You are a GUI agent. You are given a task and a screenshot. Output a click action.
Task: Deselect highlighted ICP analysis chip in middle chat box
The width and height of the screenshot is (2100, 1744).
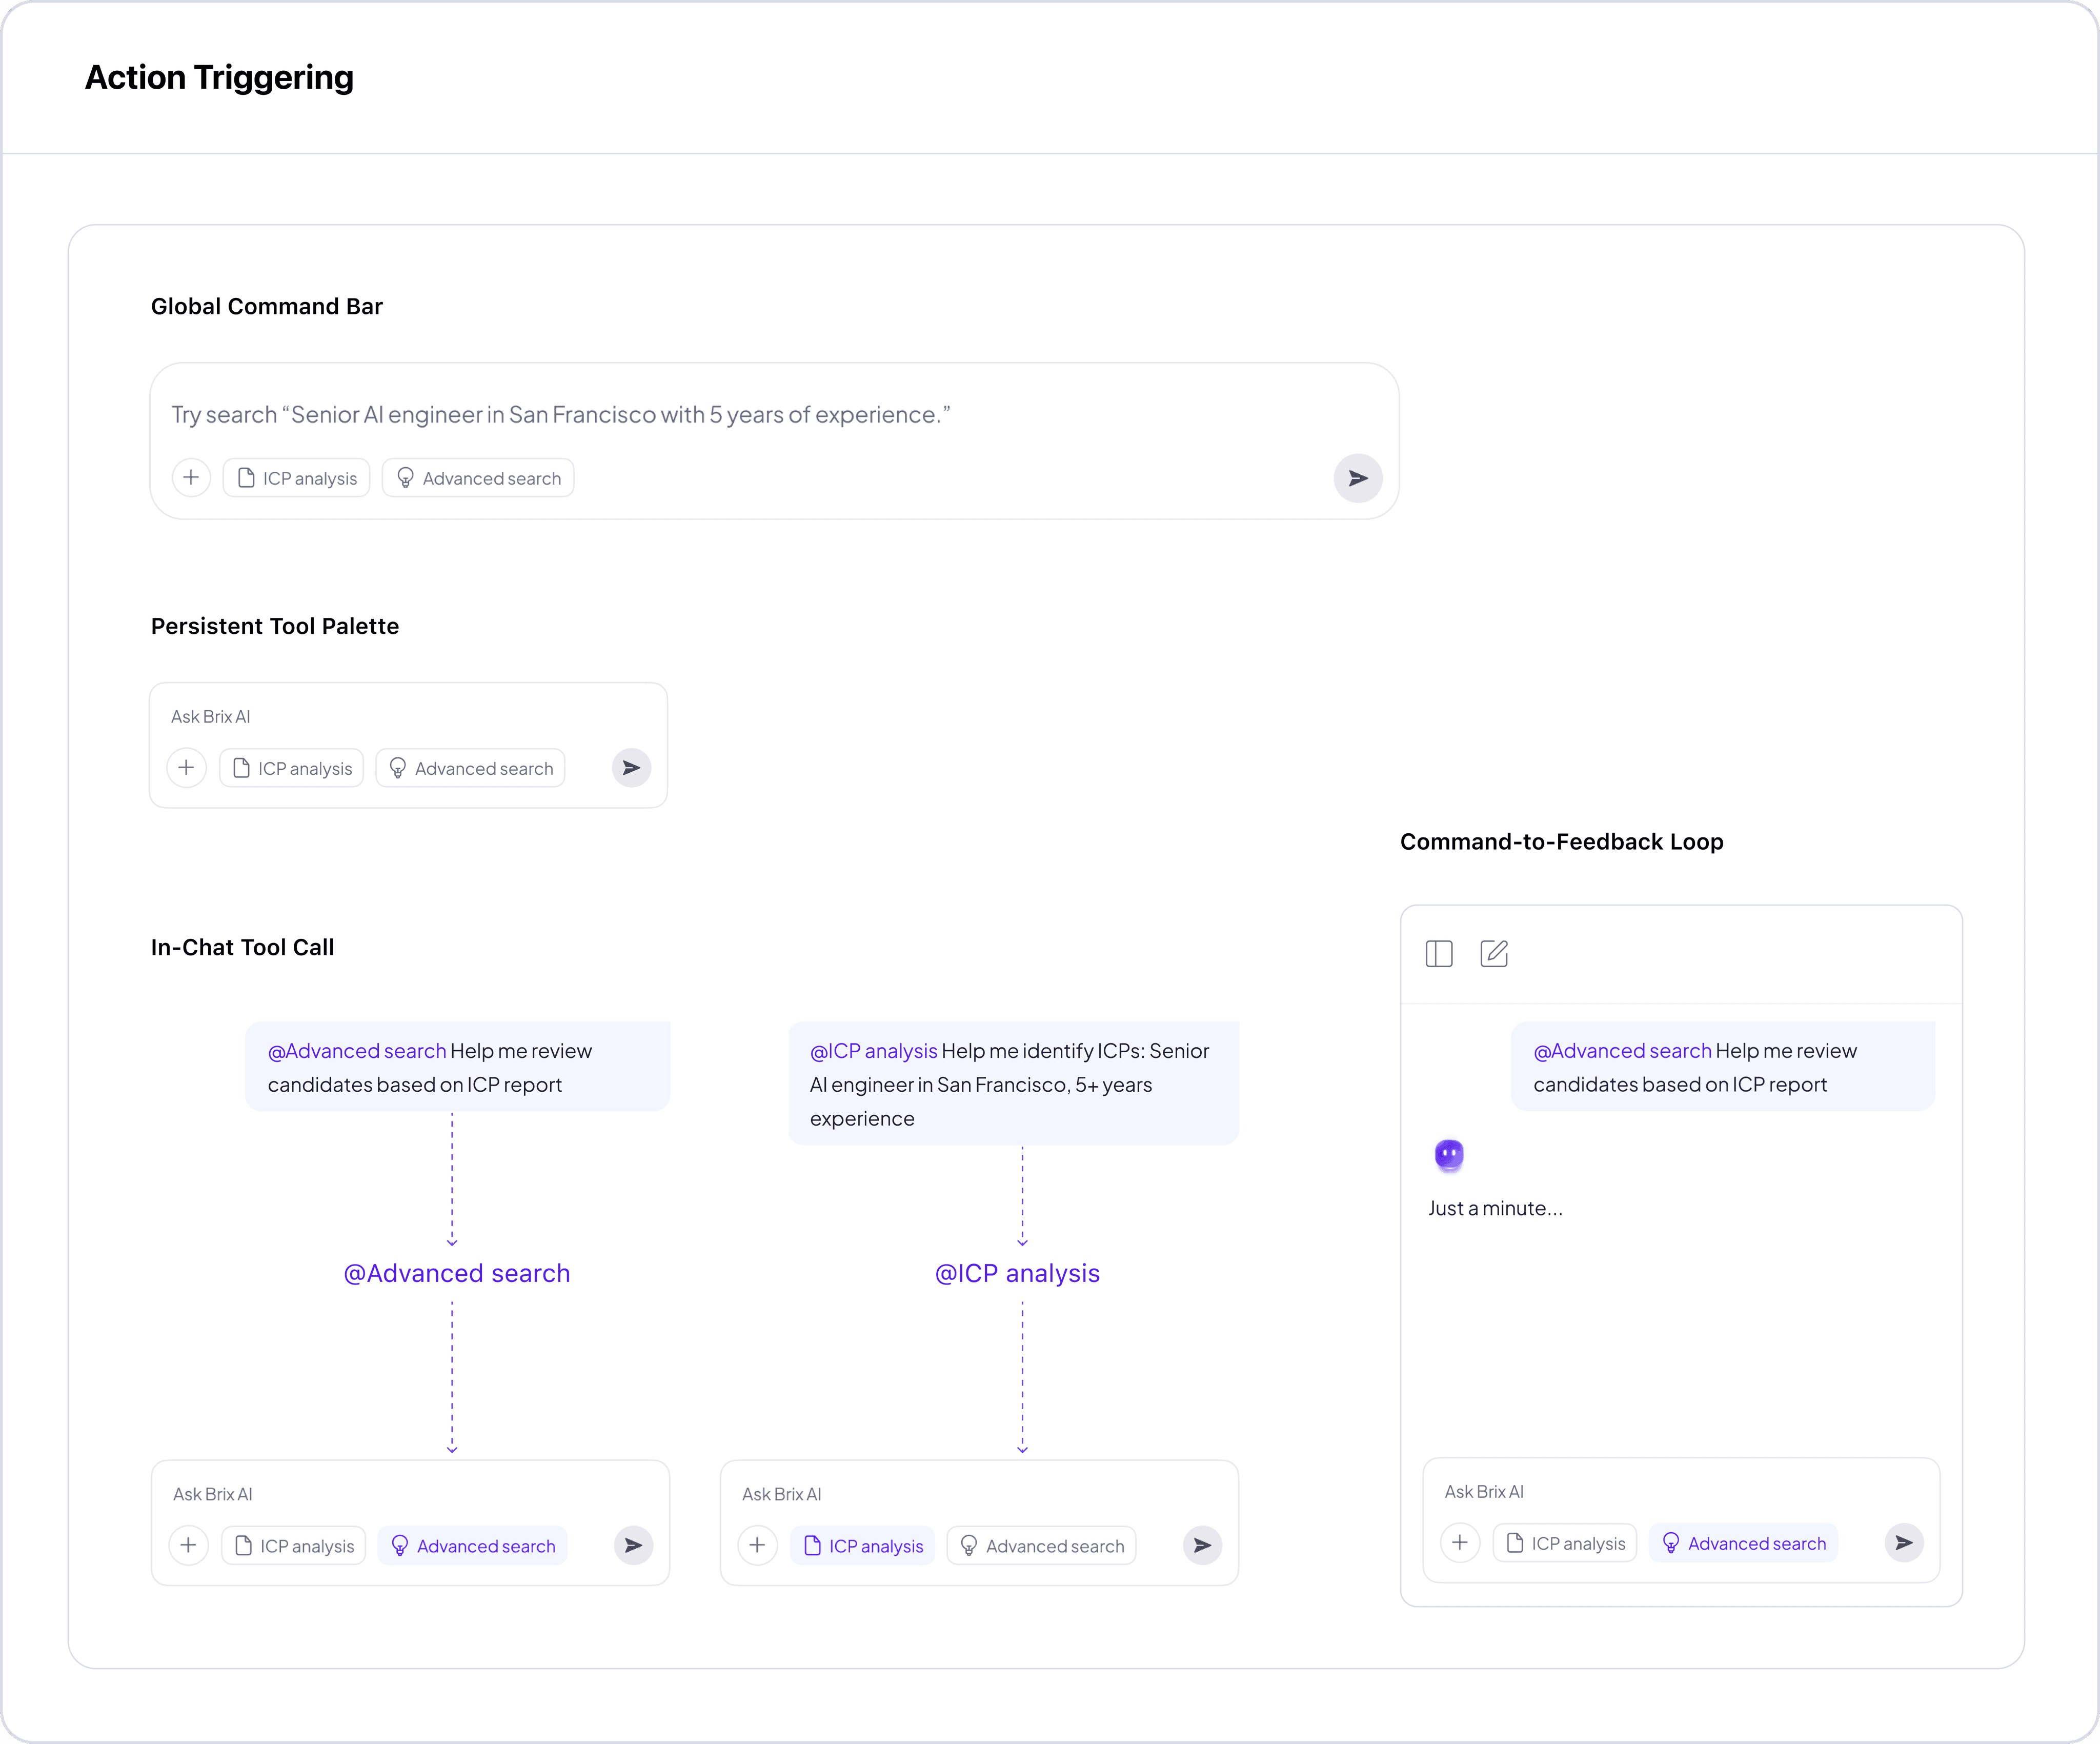(x=863, y=1546)
